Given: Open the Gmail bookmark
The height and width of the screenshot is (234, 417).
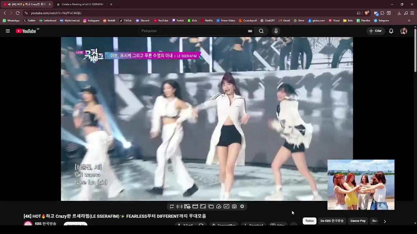Looking at the screenshot, I should [x=284, y=20].
